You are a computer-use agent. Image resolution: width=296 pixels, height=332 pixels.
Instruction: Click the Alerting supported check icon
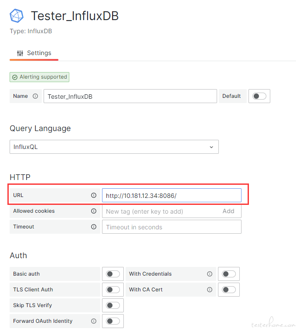click(15, 77)
